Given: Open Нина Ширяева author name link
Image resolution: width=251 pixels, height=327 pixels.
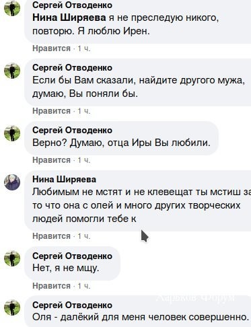Looking at the screenshot, I should [65, 179].
